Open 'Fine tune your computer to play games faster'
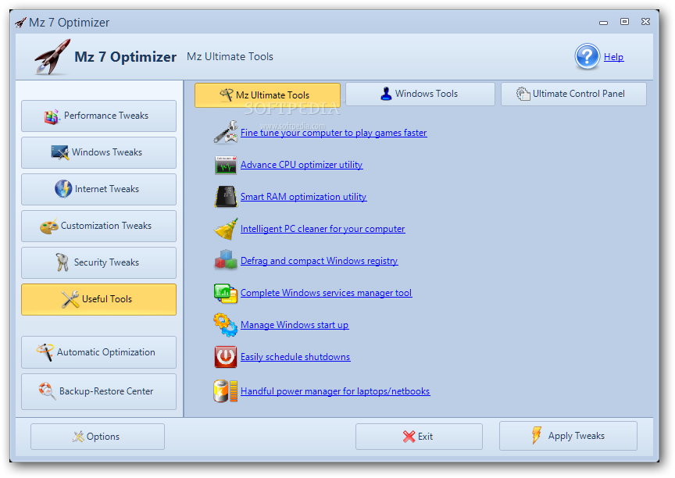The height and width of the screenshot is (478, 675). pos(334,133)
